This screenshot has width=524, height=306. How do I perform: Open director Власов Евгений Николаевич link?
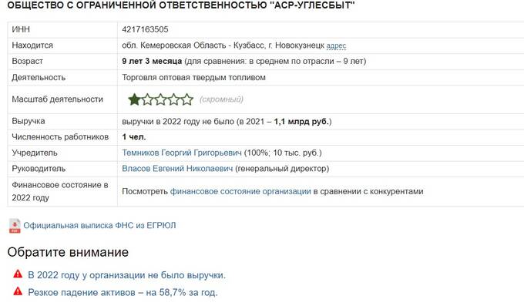point(177,169)
